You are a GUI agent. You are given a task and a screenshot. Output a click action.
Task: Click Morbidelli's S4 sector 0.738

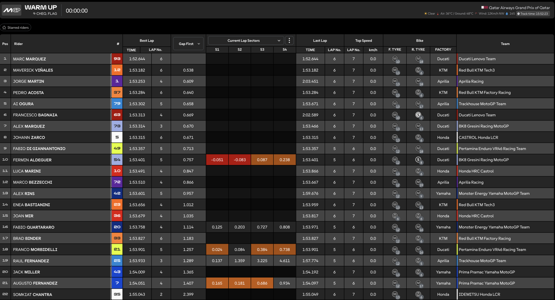[x=285, y=250]
